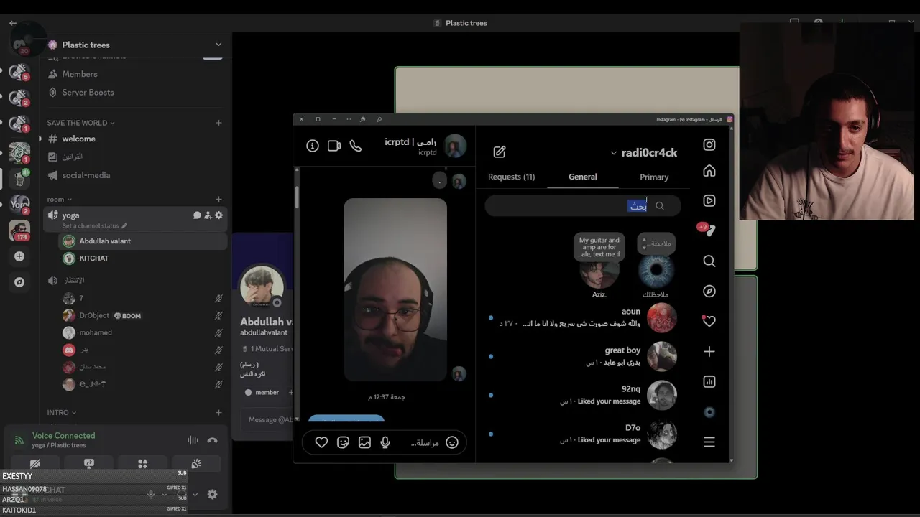Open the Explore compass icon
The image size is (920, 517).
coord(709,291)
